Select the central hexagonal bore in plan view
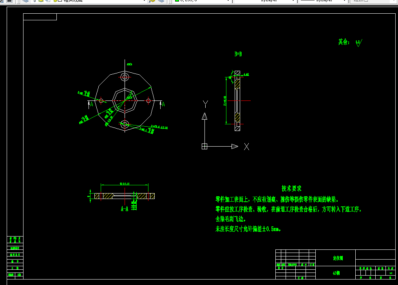The image size is (398, 285). click(x=125, y=100)
